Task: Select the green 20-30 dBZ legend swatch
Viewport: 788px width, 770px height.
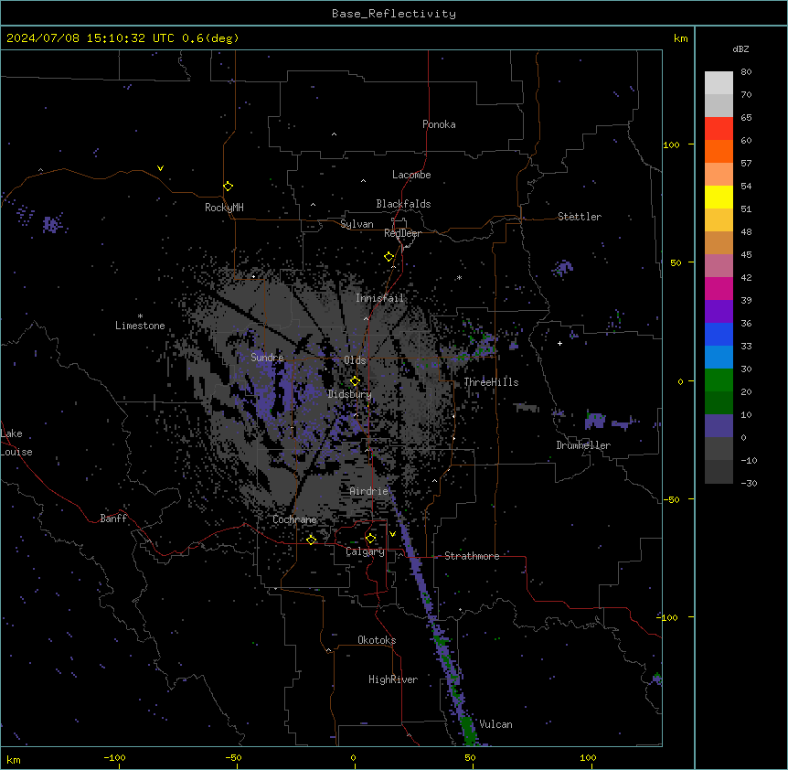Action: click(719, 380)
